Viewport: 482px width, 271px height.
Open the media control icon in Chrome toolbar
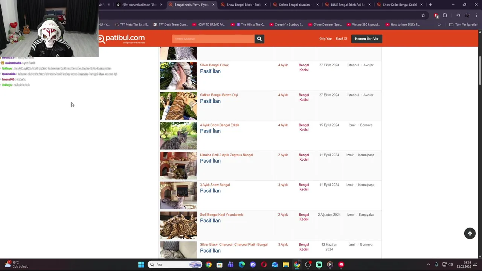tap(458, 15)
